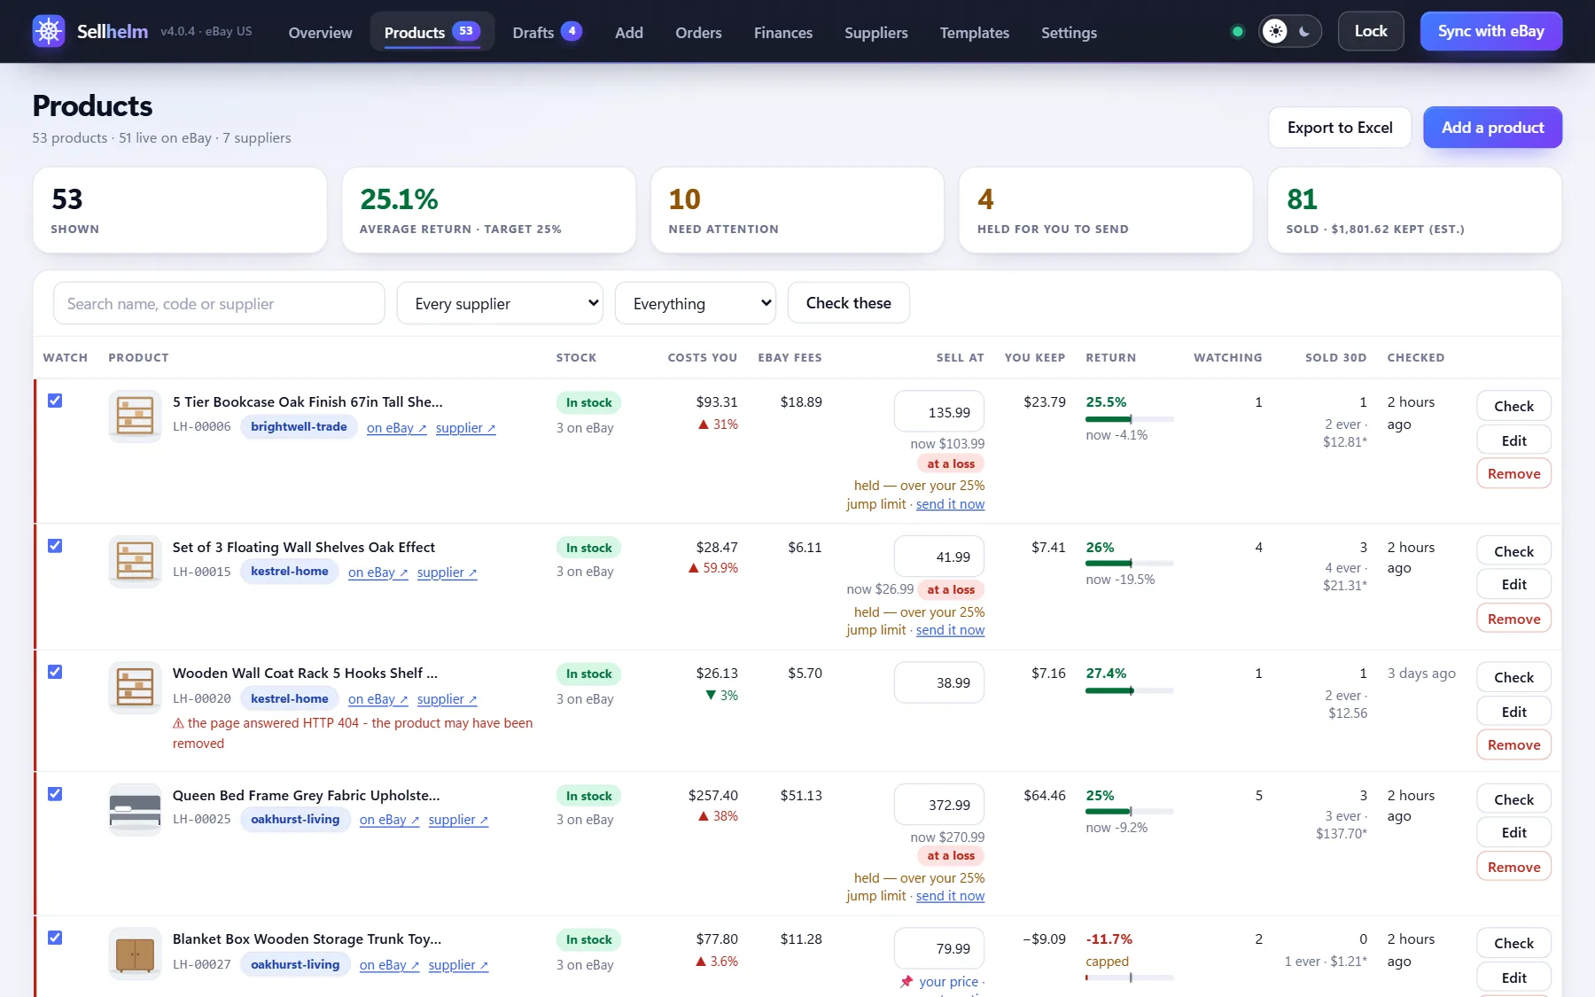This screenshot has width=1595, height=997.
Task: Click the green connection status dot
Action: pyautogui.click(x=1238, y=32)
